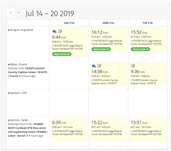Open Barnick's Monday 15:22 time entry
Viewport: 171px width, 151px height.
point(108,130)
